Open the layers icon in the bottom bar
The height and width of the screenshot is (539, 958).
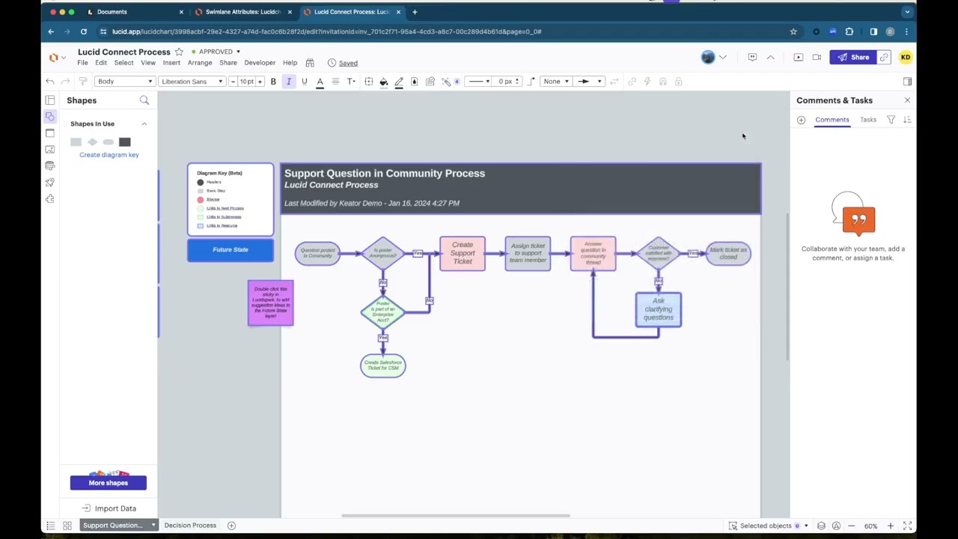coord(821,526)
